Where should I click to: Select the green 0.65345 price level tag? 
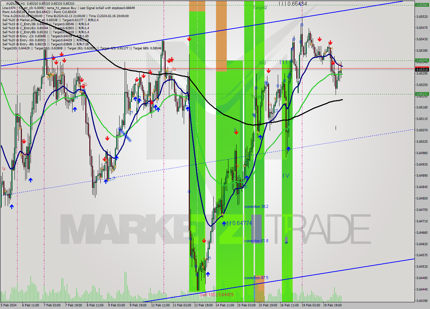[422, 60]
